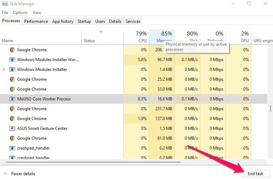Click the MoUSO Core Worker Process icon
The width and height of the screenshot is (273, 179).
[12, 99]
